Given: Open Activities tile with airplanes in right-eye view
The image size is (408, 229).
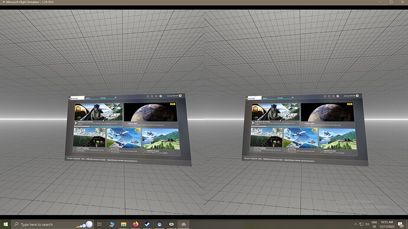Looking at the screenshot, I should 301,140.
